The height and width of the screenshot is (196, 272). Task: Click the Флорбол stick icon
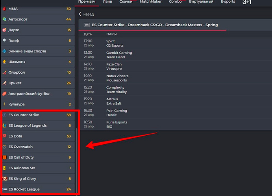[4, 73]
